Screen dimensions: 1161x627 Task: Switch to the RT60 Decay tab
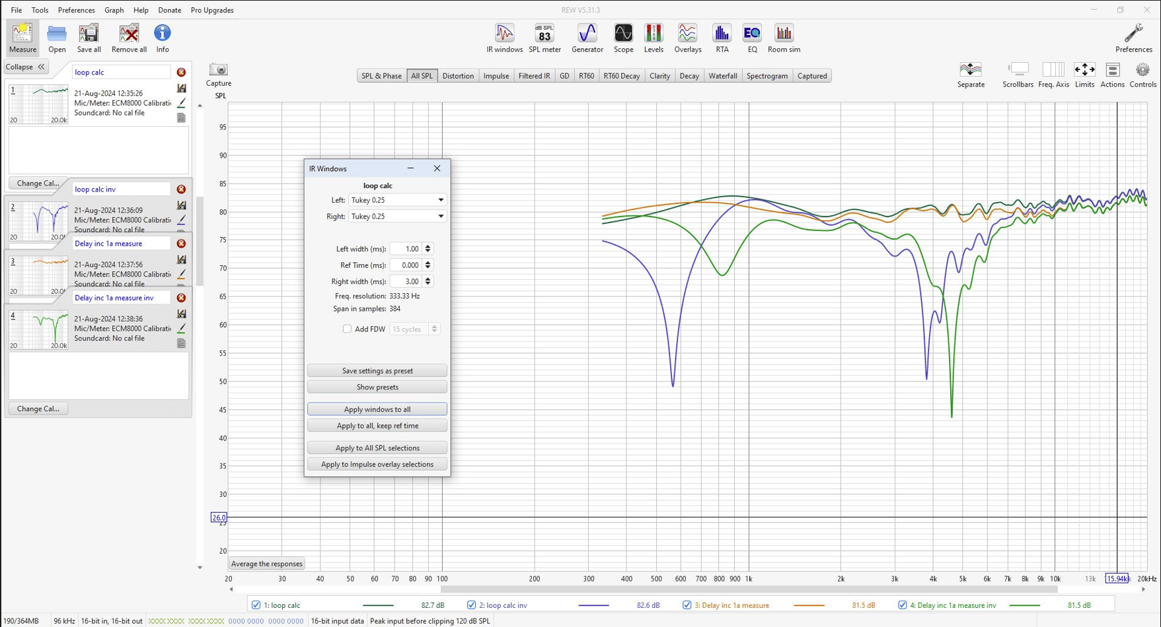621,76
